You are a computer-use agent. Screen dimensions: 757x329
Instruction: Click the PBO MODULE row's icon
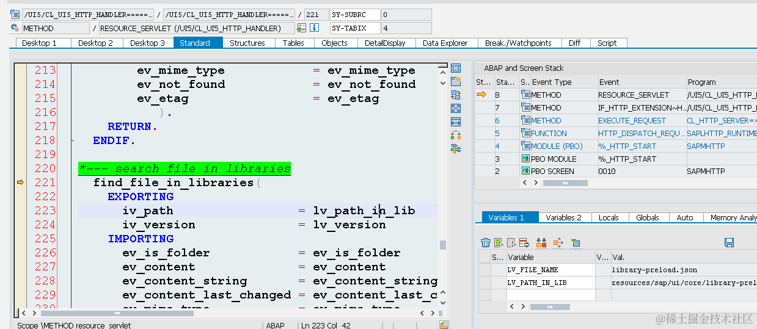click(525, 159)
